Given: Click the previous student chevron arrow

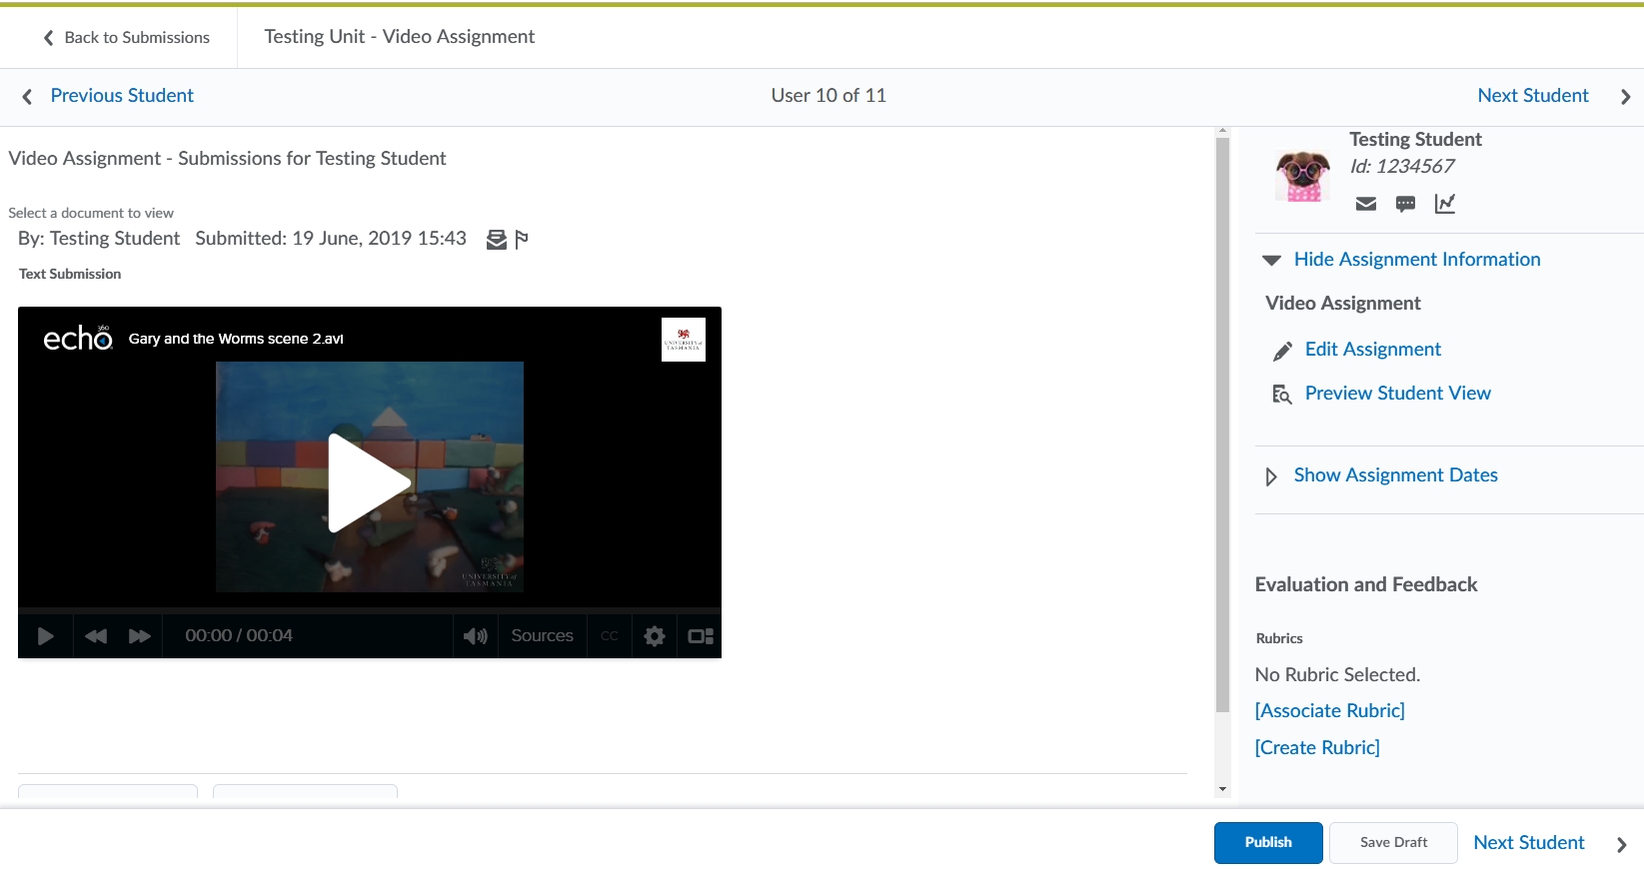Looking at the screenshot, I should click(x=27, y=96).
